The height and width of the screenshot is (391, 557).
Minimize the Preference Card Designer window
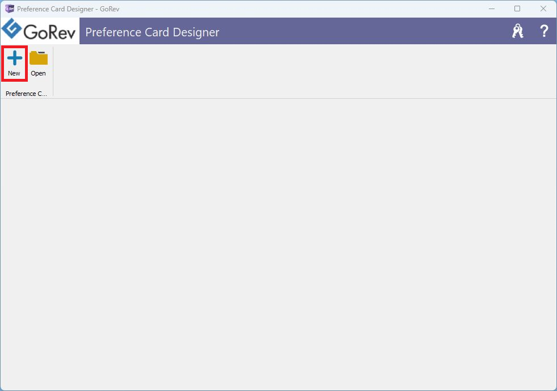point(492,9)
